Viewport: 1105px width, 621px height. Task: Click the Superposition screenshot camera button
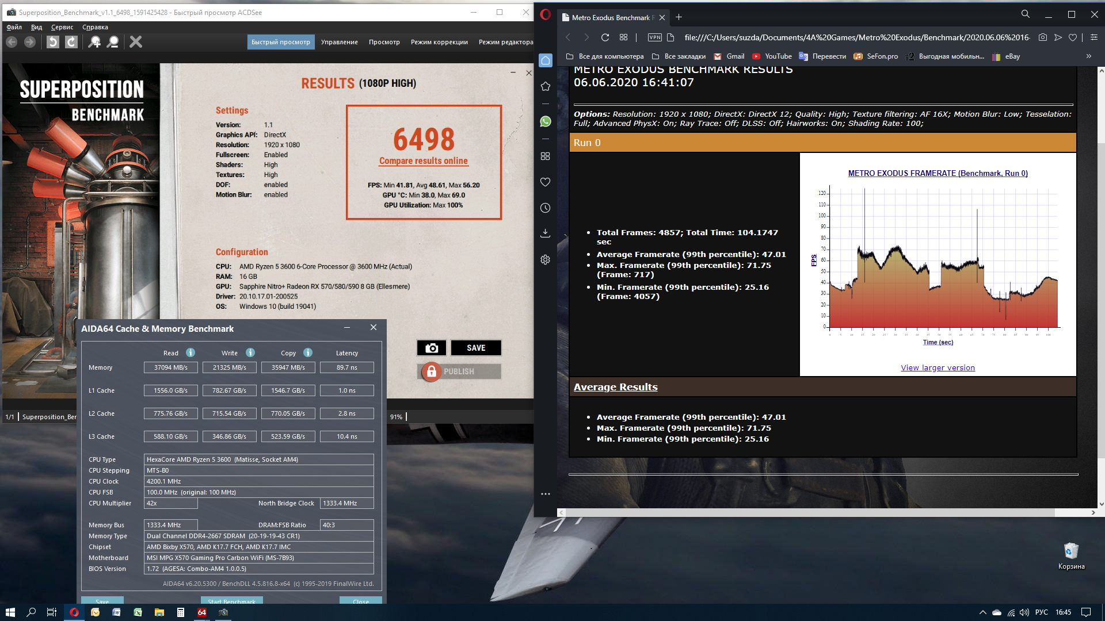[x=432, y=348]
